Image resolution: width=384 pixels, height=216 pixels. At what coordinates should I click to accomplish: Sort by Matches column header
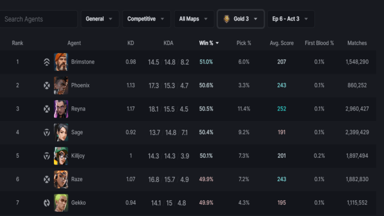click(x=357, y=43)
